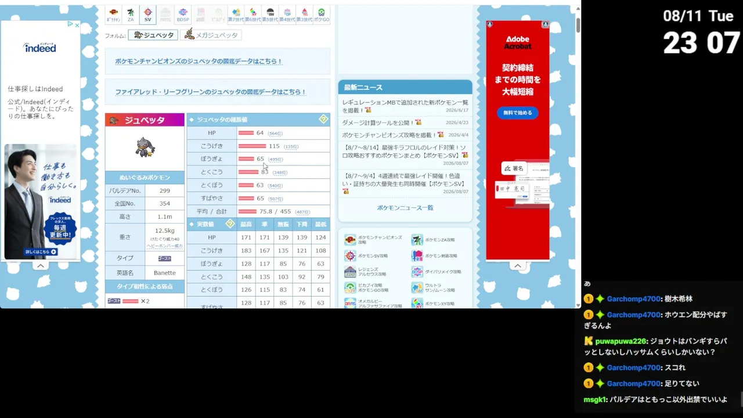Collapse the Adobe Acrobat ad with the chevron
This screenshot has height=418, width=743.
tap(518, 266)
